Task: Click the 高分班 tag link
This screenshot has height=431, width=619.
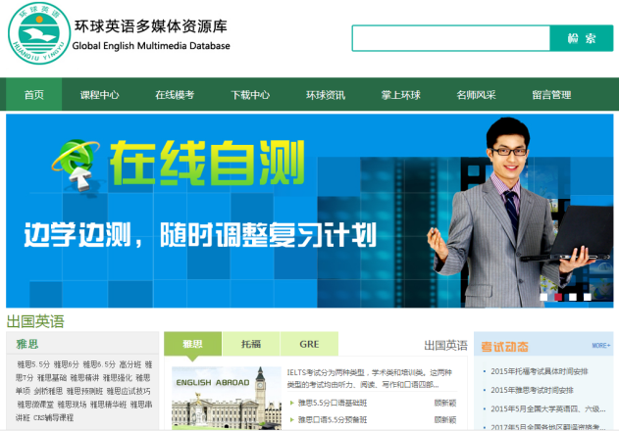Action: 129,364
